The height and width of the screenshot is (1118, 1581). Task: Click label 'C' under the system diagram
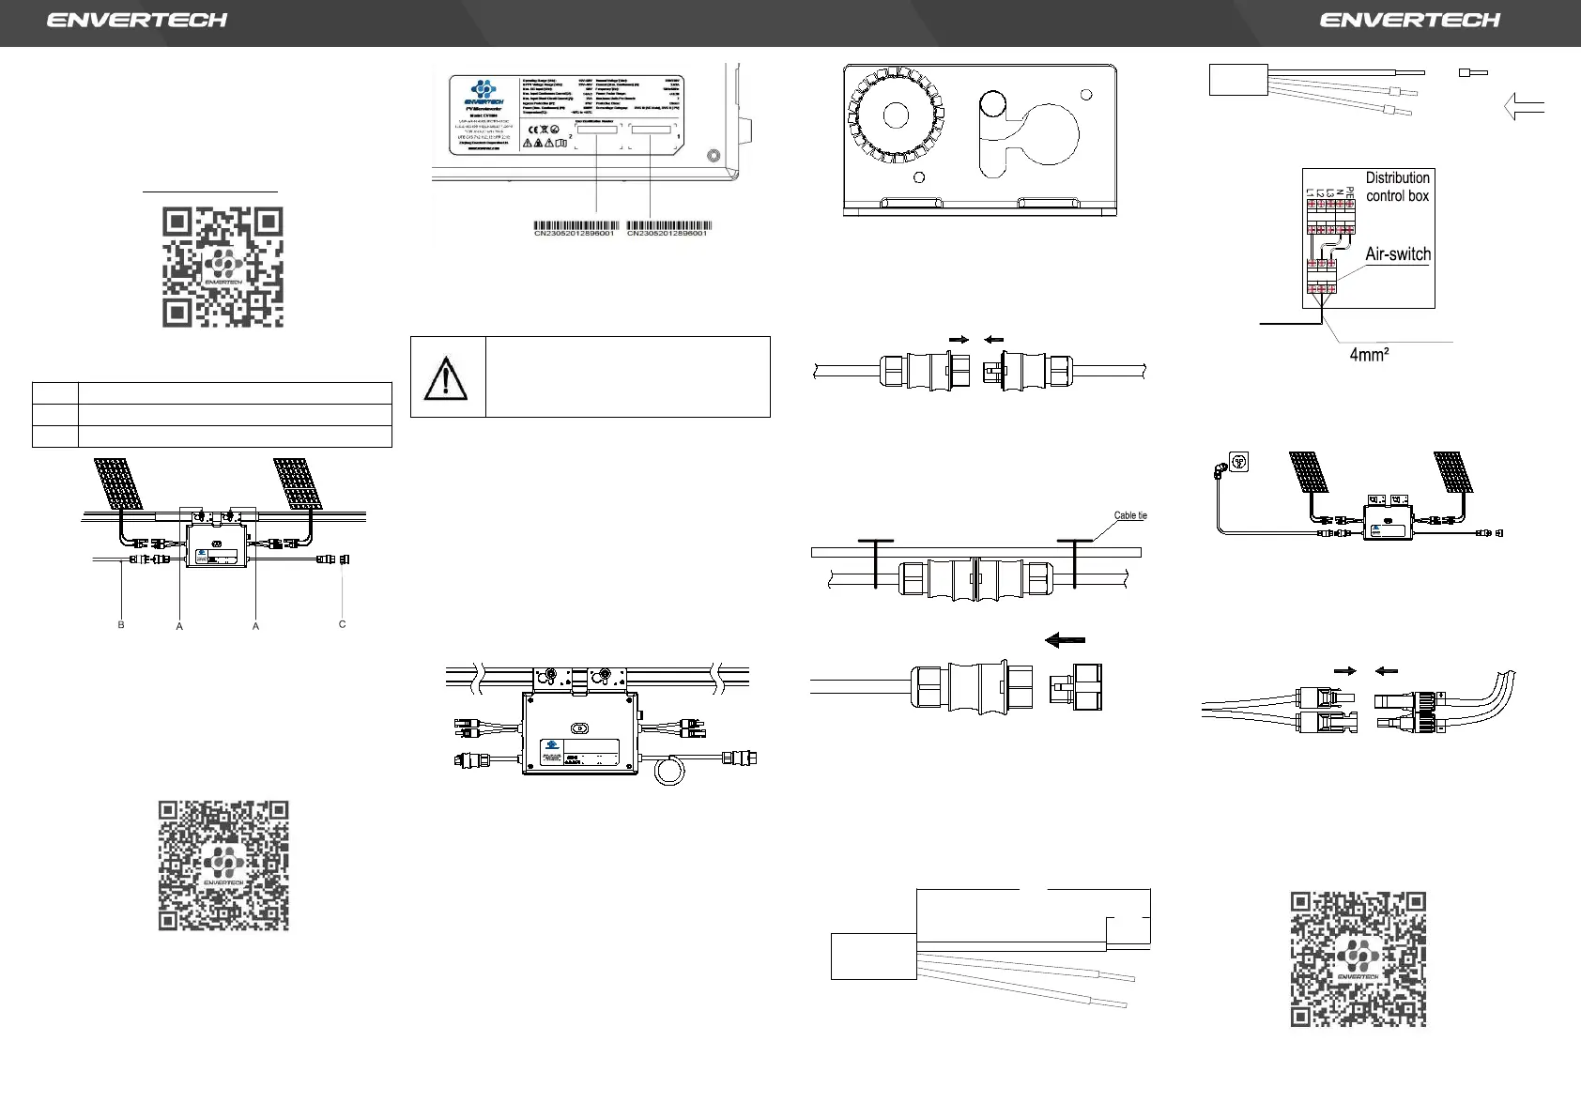(x=343, y=624)
